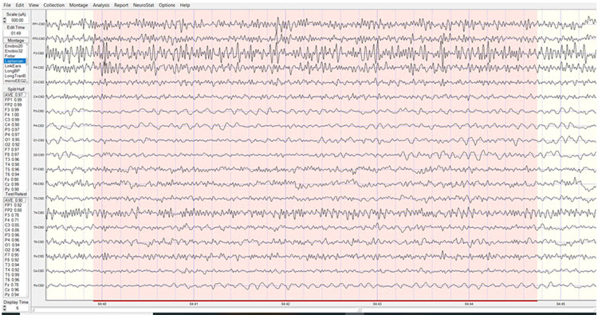
Task: Click Split Half row O1 0.95
Action: click(13, 140)
